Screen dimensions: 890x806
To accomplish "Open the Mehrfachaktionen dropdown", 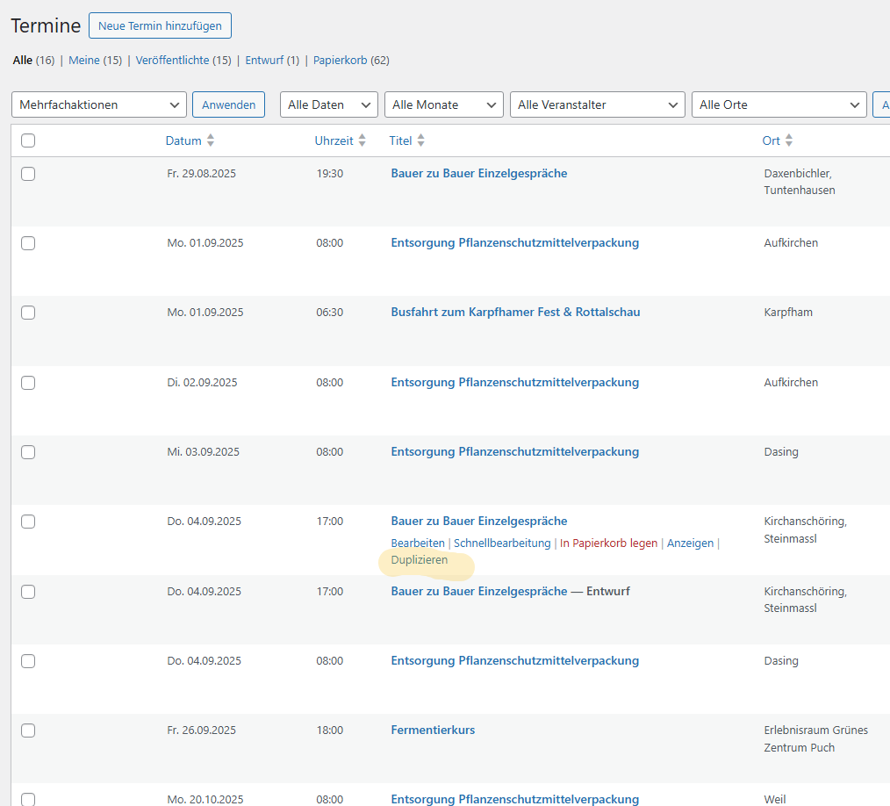I will tap(99, 104).
